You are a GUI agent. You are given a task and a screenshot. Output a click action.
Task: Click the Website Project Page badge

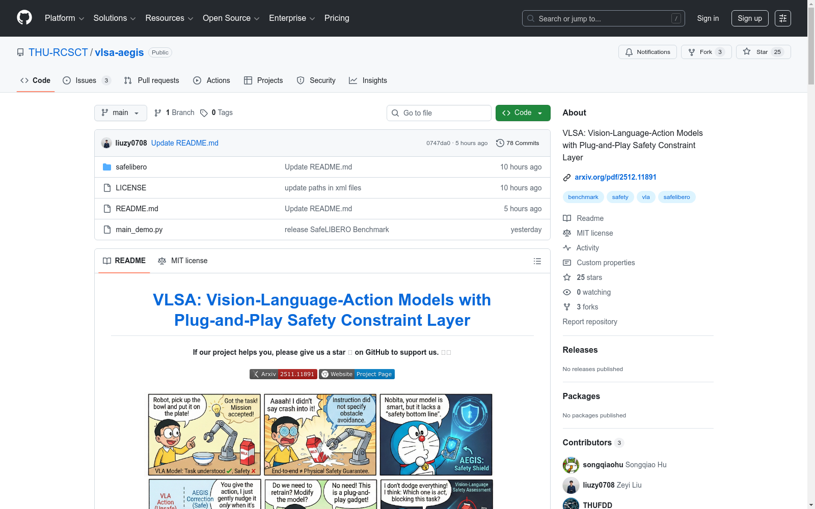click(357, 374)
